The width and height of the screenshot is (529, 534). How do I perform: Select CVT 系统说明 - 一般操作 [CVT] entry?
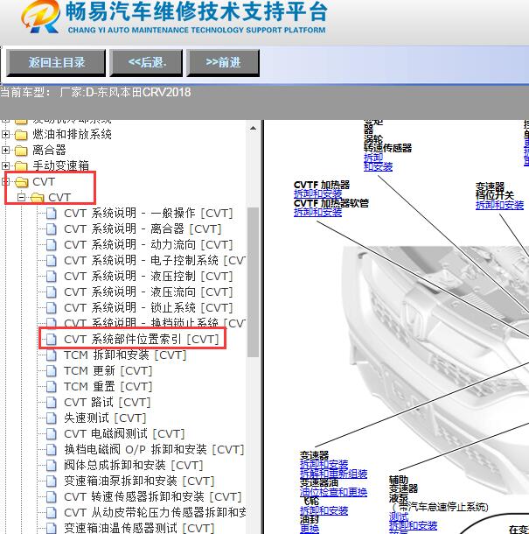click(x=149, y=214)
